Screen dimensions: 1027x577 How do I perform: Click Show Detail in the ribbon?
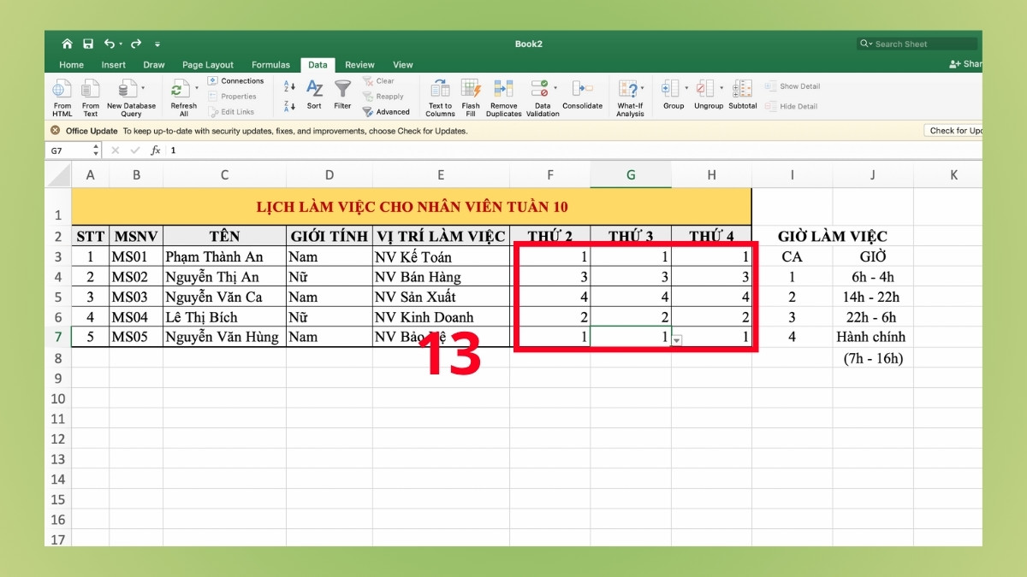coord(800,85)
